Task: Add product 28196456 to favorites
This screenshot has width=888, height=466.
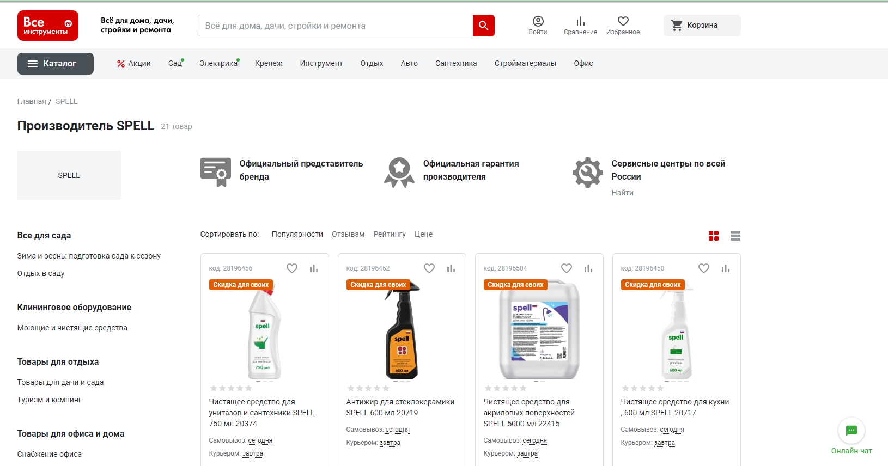Action: pos(292,268)
